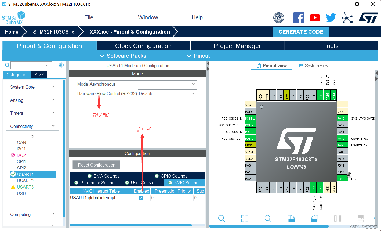Open Hardware Flow Control dropdown
This screenshot has width=381, height=231.
coord(168,93)
